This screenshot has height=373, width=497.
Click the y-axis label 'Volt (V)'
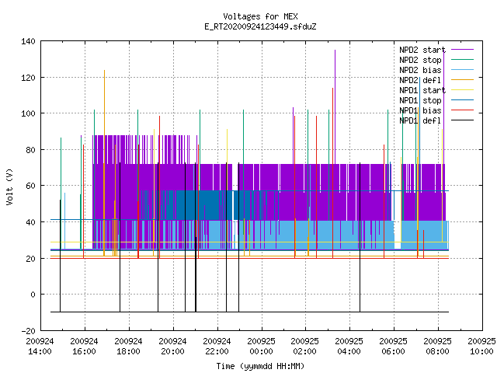tap(10, 186)
